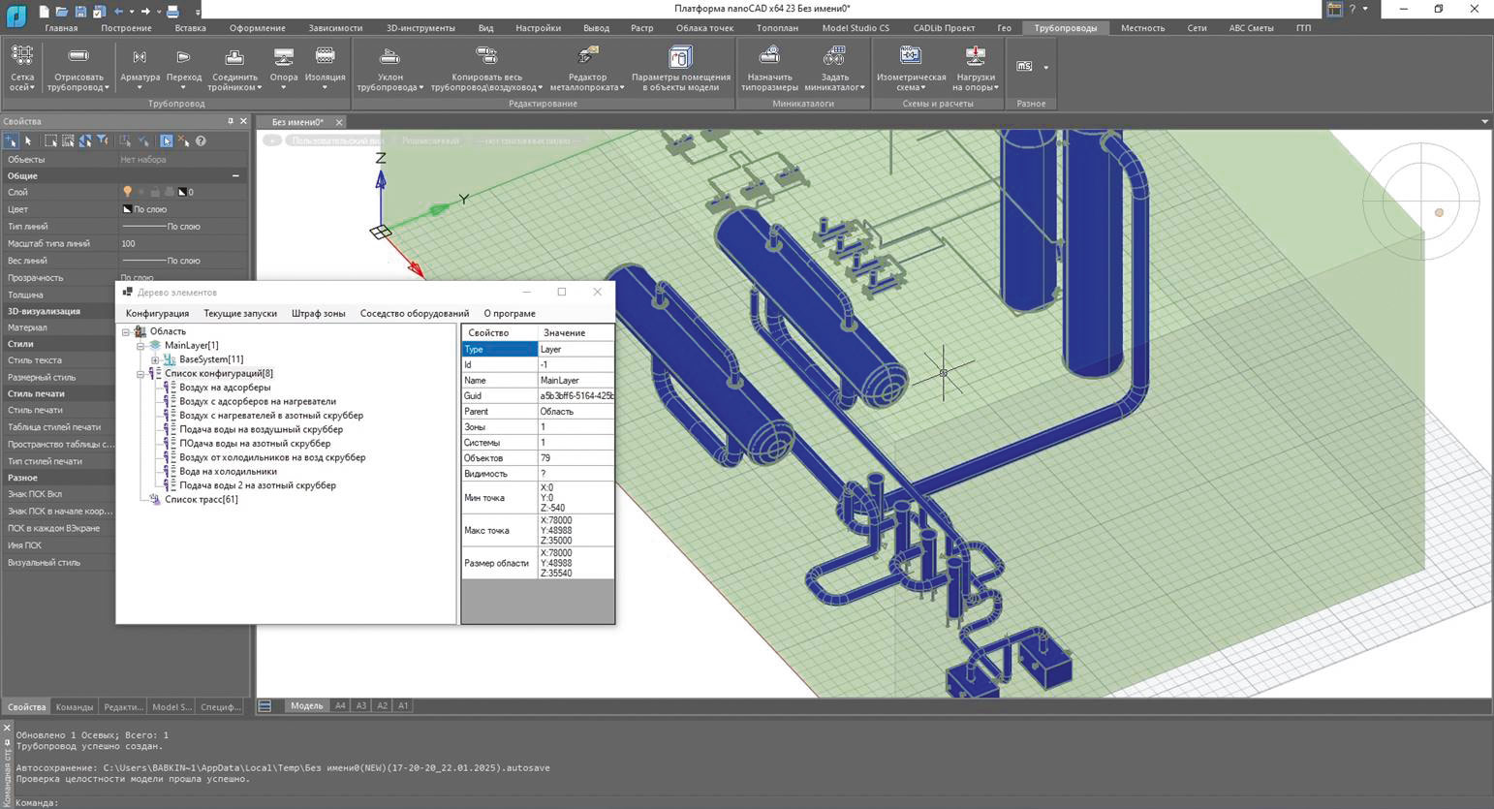Collapse the Общие properties section
Screen dimensions: 1494x809
(235, 175)
